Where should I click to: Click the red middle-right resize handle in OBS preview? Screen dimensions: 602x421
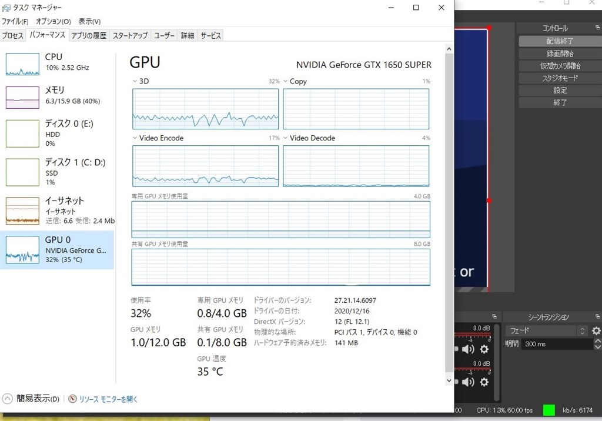pos(489,201)
